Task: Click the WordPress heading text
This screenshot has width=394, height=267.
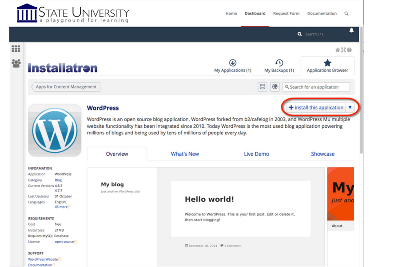Action: click(103, 108)
